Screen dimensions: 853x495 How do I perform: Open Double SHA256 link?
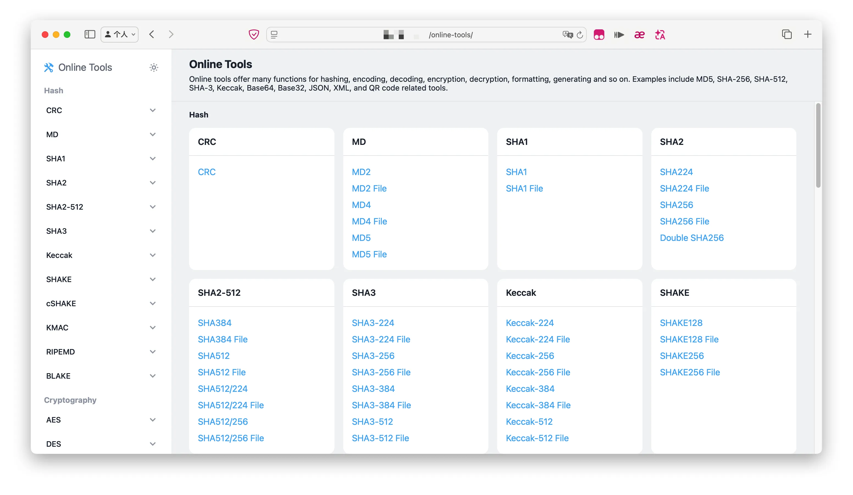click(691, 238)
